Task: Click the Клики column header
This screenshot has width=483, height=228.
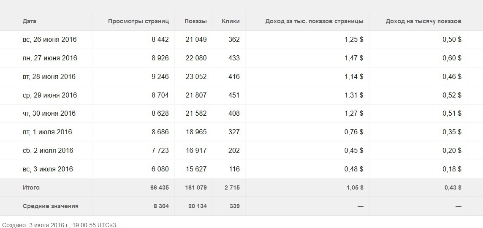Action: pos(231,21)
